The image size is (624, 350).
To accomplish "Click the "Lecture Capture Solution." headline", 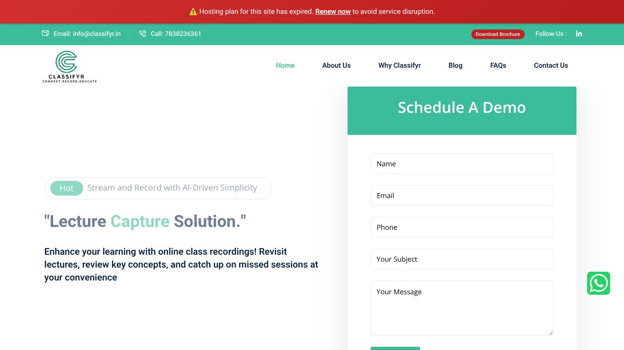I will coord(145,222).
